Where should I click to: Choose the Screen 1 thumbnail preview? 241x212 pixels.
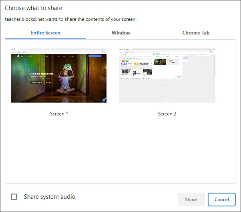click(x=59, y=75)
